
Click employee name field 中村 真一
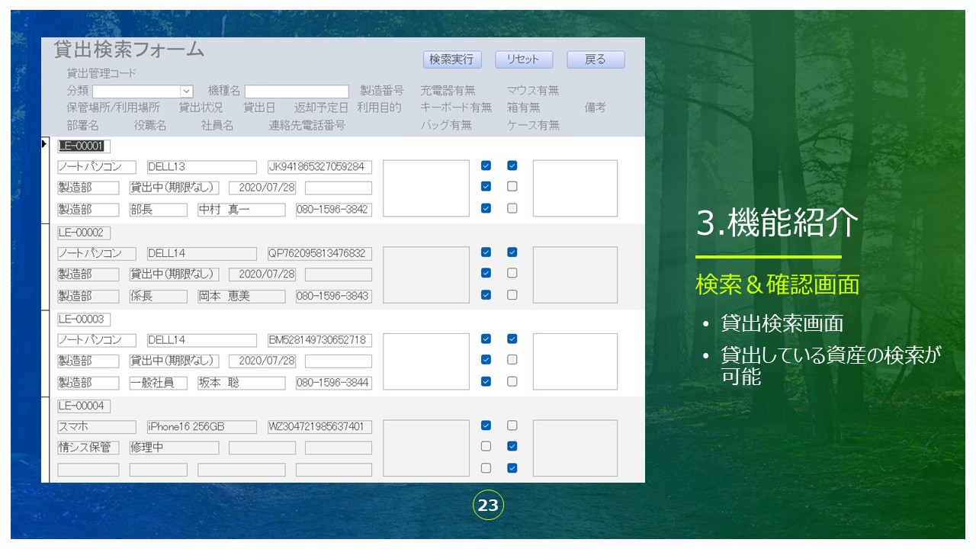241,210
